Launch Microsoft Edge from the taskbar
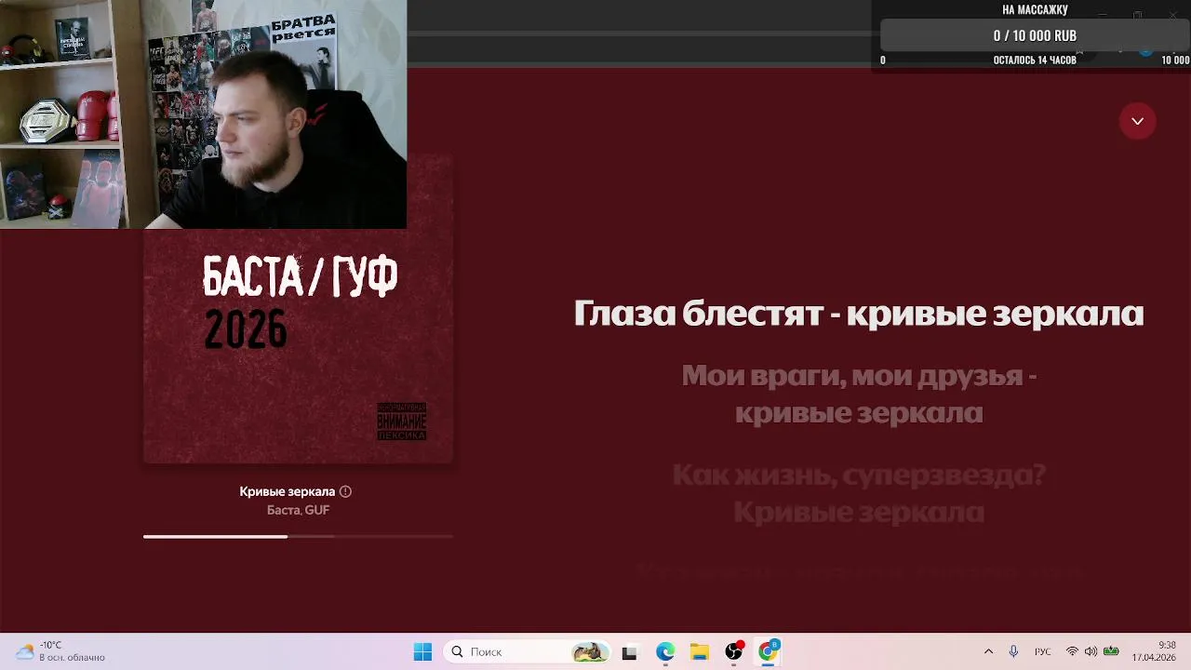This screenshot has width=1191, height=670. [664, 651]
